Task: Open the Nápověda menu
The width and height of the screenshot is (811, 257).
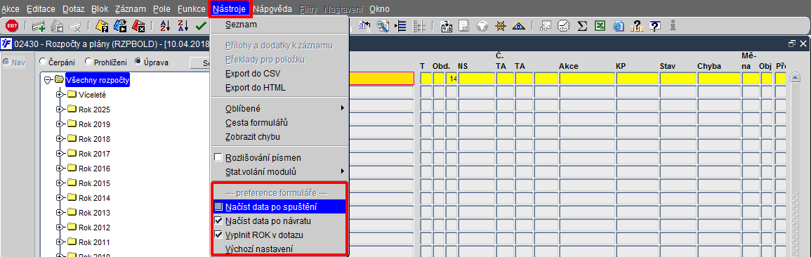Action: point(272,9)
